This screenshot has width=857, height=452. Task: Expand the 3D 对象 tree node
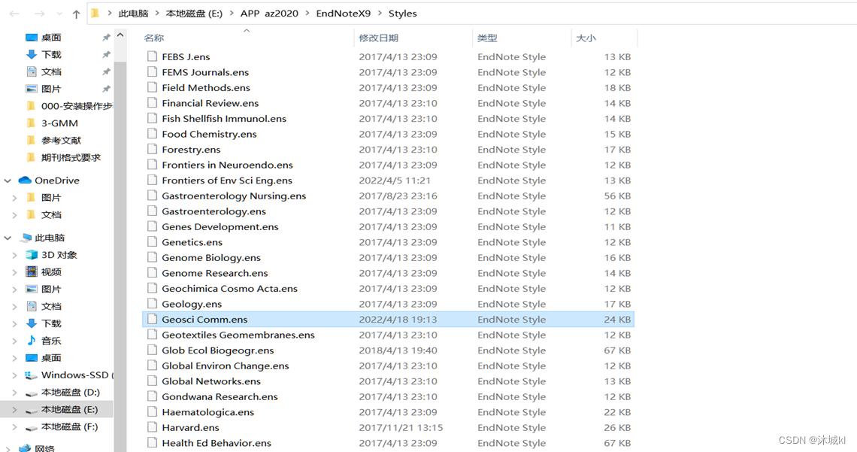[x=15, y=255]
